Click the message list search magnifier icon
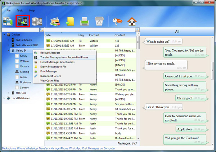This screenshot has height=152, width=216. [x=137, y=30]
